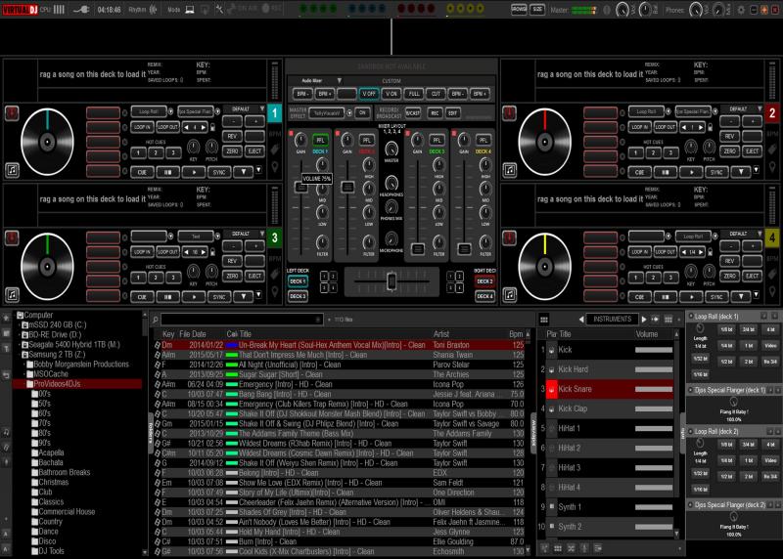Sort the song list by Bpm column
Image resolution: width=783 pixels, height=559 pixels.
coord(516,334)
